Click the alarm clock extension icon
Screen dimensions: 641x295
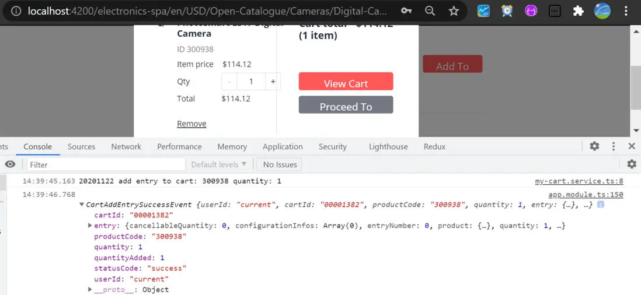507,11
